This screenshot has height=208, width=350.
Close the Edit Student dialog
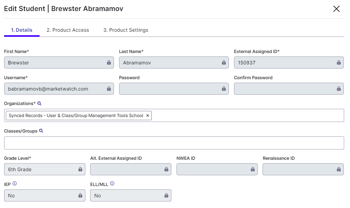click(336, 9)
